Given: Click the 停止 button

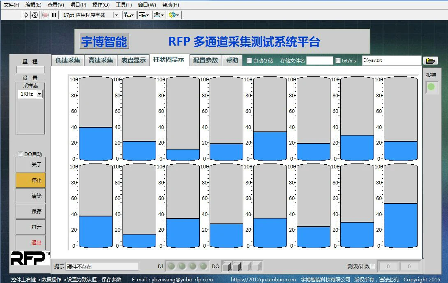Looking at the screenshot, I should coord(30,180).
